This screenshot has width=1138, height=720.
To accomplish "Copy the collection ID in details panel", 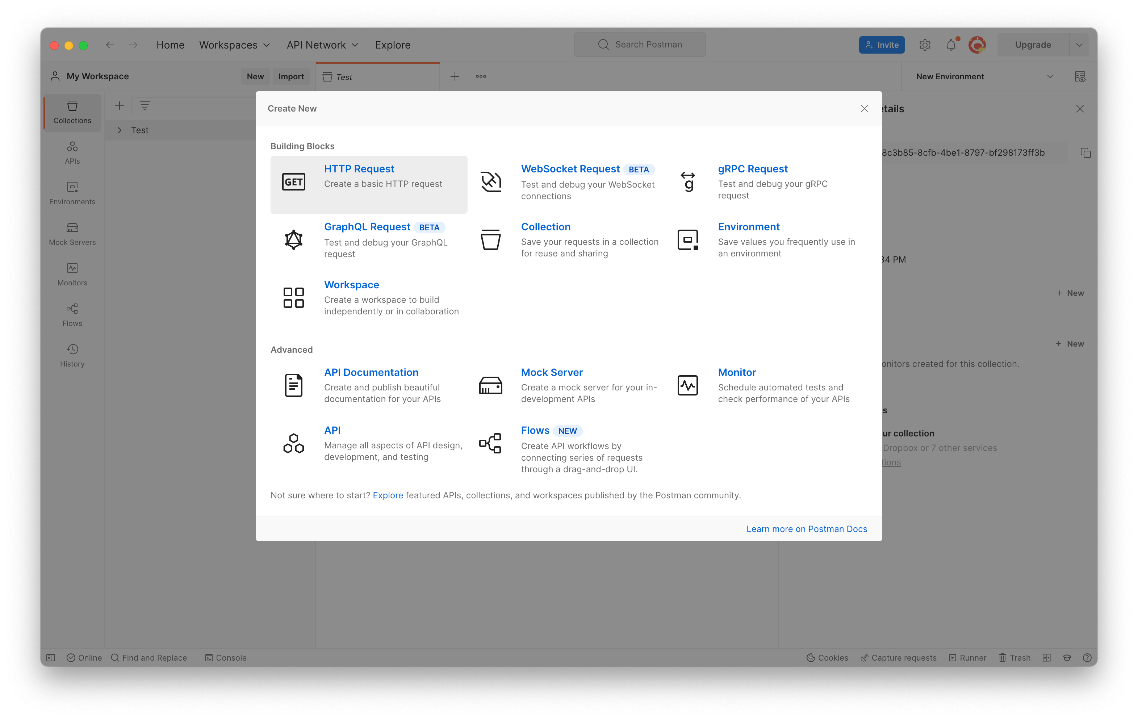I will 1085,152.
